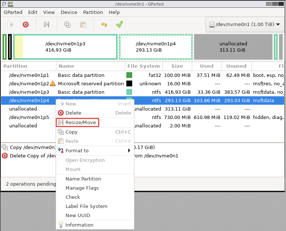
Task: Click the GParted window icon in title bar
Action: (11, 4)
